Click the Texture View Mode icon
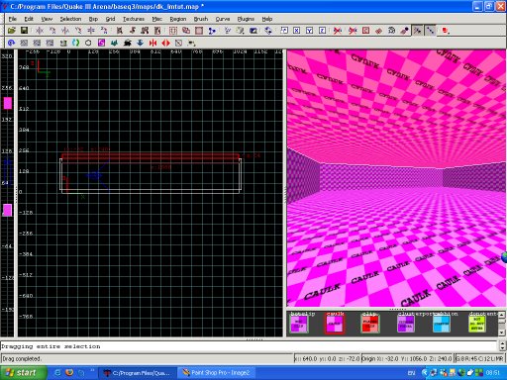 [240, 31]
